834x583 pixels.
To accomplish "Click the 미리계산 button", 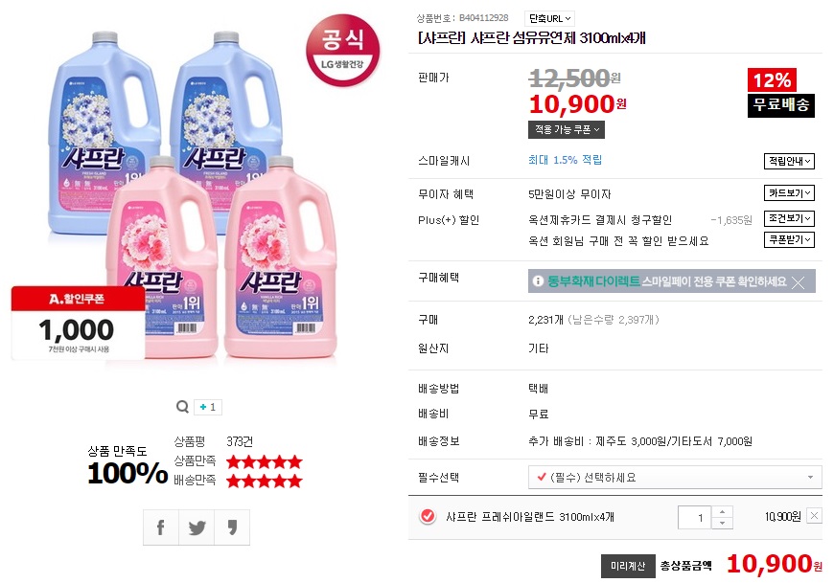I will click(x=627, y=566).
